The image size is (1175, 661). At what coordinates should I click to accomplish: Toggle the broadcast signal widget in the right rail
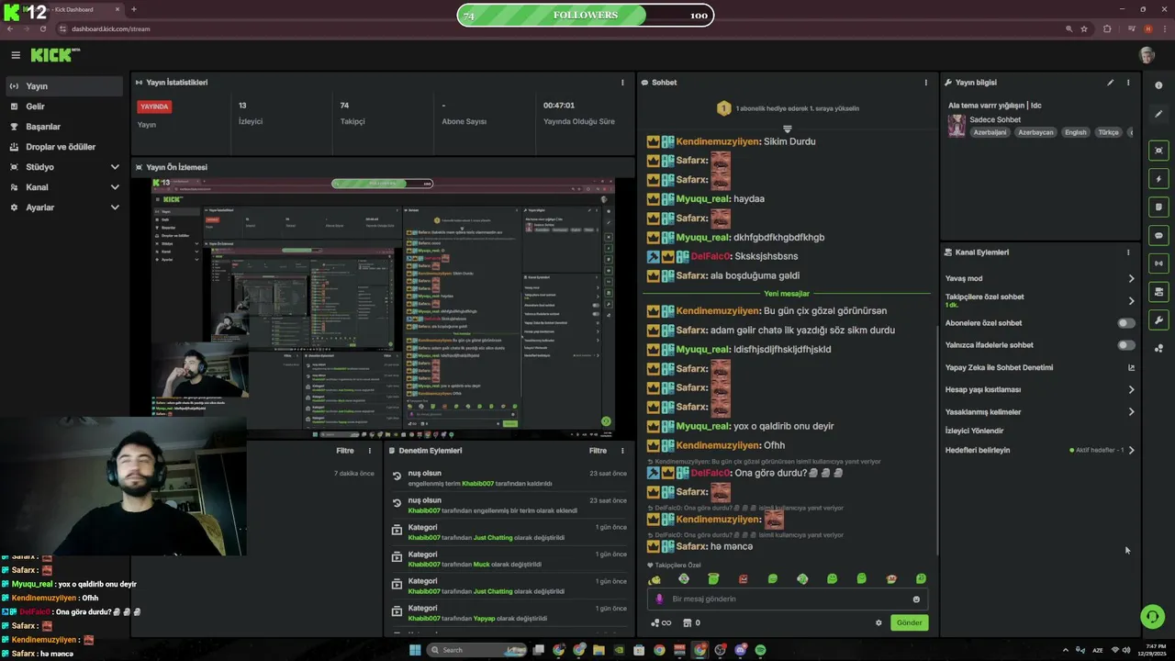pyautogui.click(x=1158, y=263)
